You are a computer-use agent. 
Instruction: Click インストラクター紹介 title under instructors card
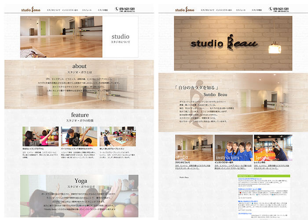tap(224, 162)
